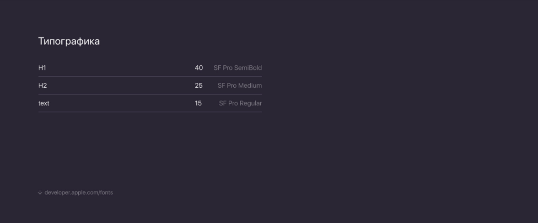538x223 pixels.
Task: Select the 'text' row label
Action: pos(44,104)
